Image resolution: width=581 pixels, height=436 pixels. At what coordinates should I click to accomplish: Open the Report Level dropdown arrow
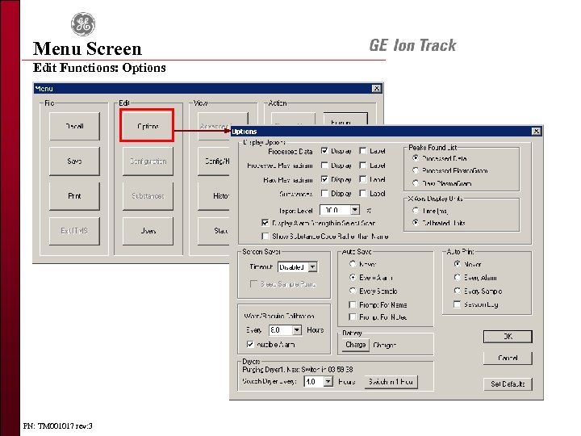tap(354, 210)
